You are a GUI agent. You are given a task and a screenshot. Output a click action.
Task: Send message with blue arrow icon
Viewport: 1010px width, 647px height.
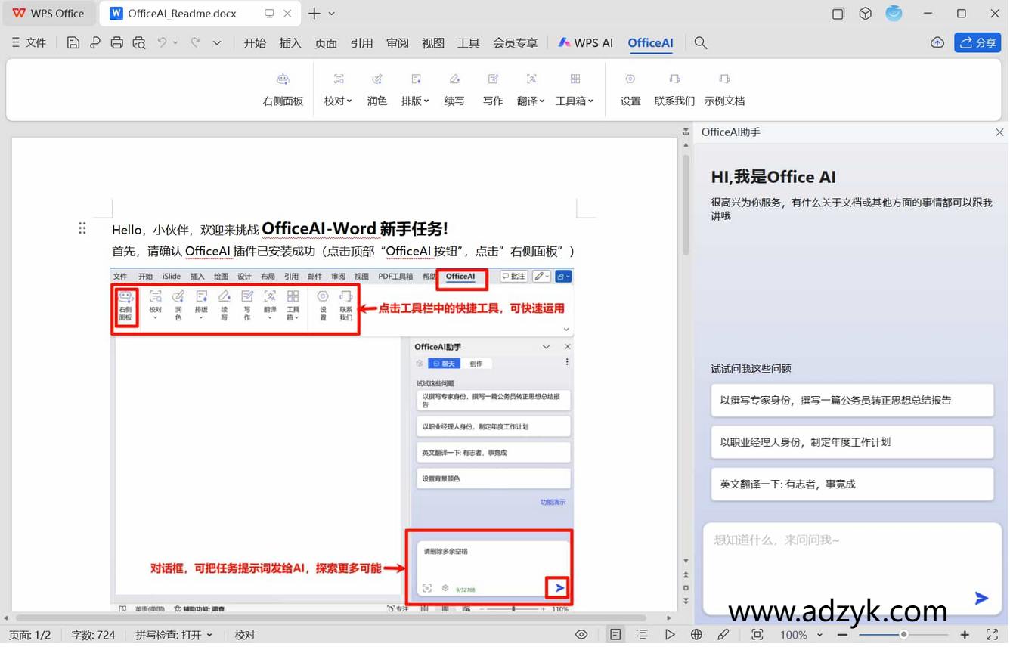tap(981, 598)
